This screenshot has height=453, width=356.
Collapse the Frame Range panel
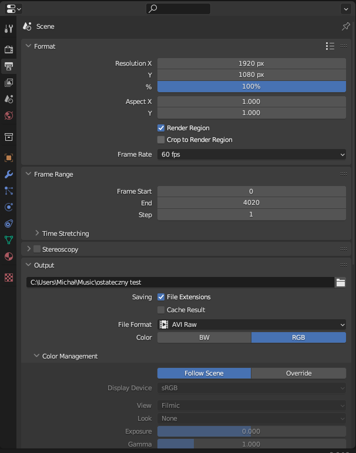pyautogui.click(x=28, y=174)
